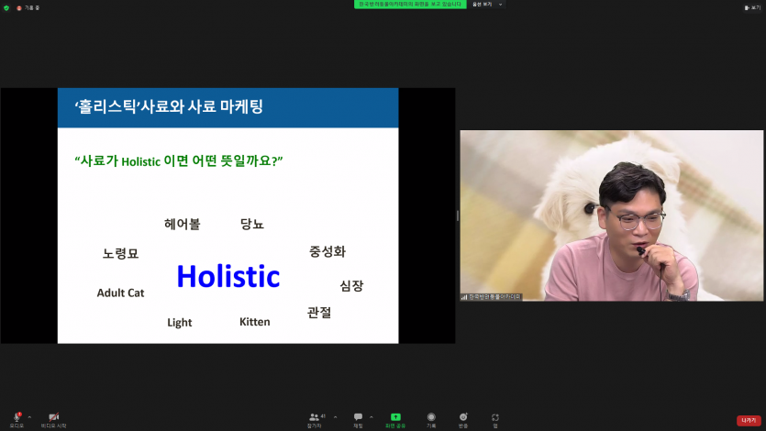
Task: Open the view options dropdown
Action: (487, 5)
